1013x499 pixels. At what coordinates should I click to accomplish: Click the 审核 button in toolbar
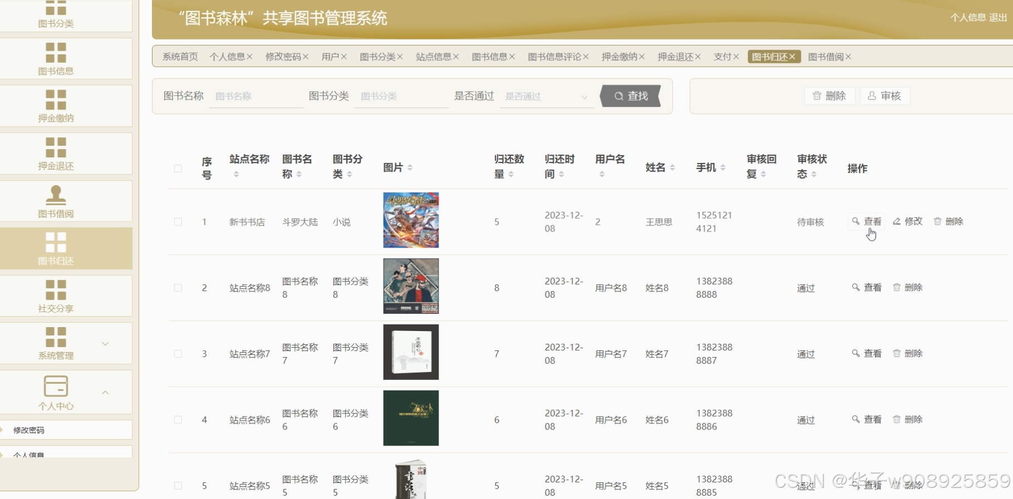[884, 96]
